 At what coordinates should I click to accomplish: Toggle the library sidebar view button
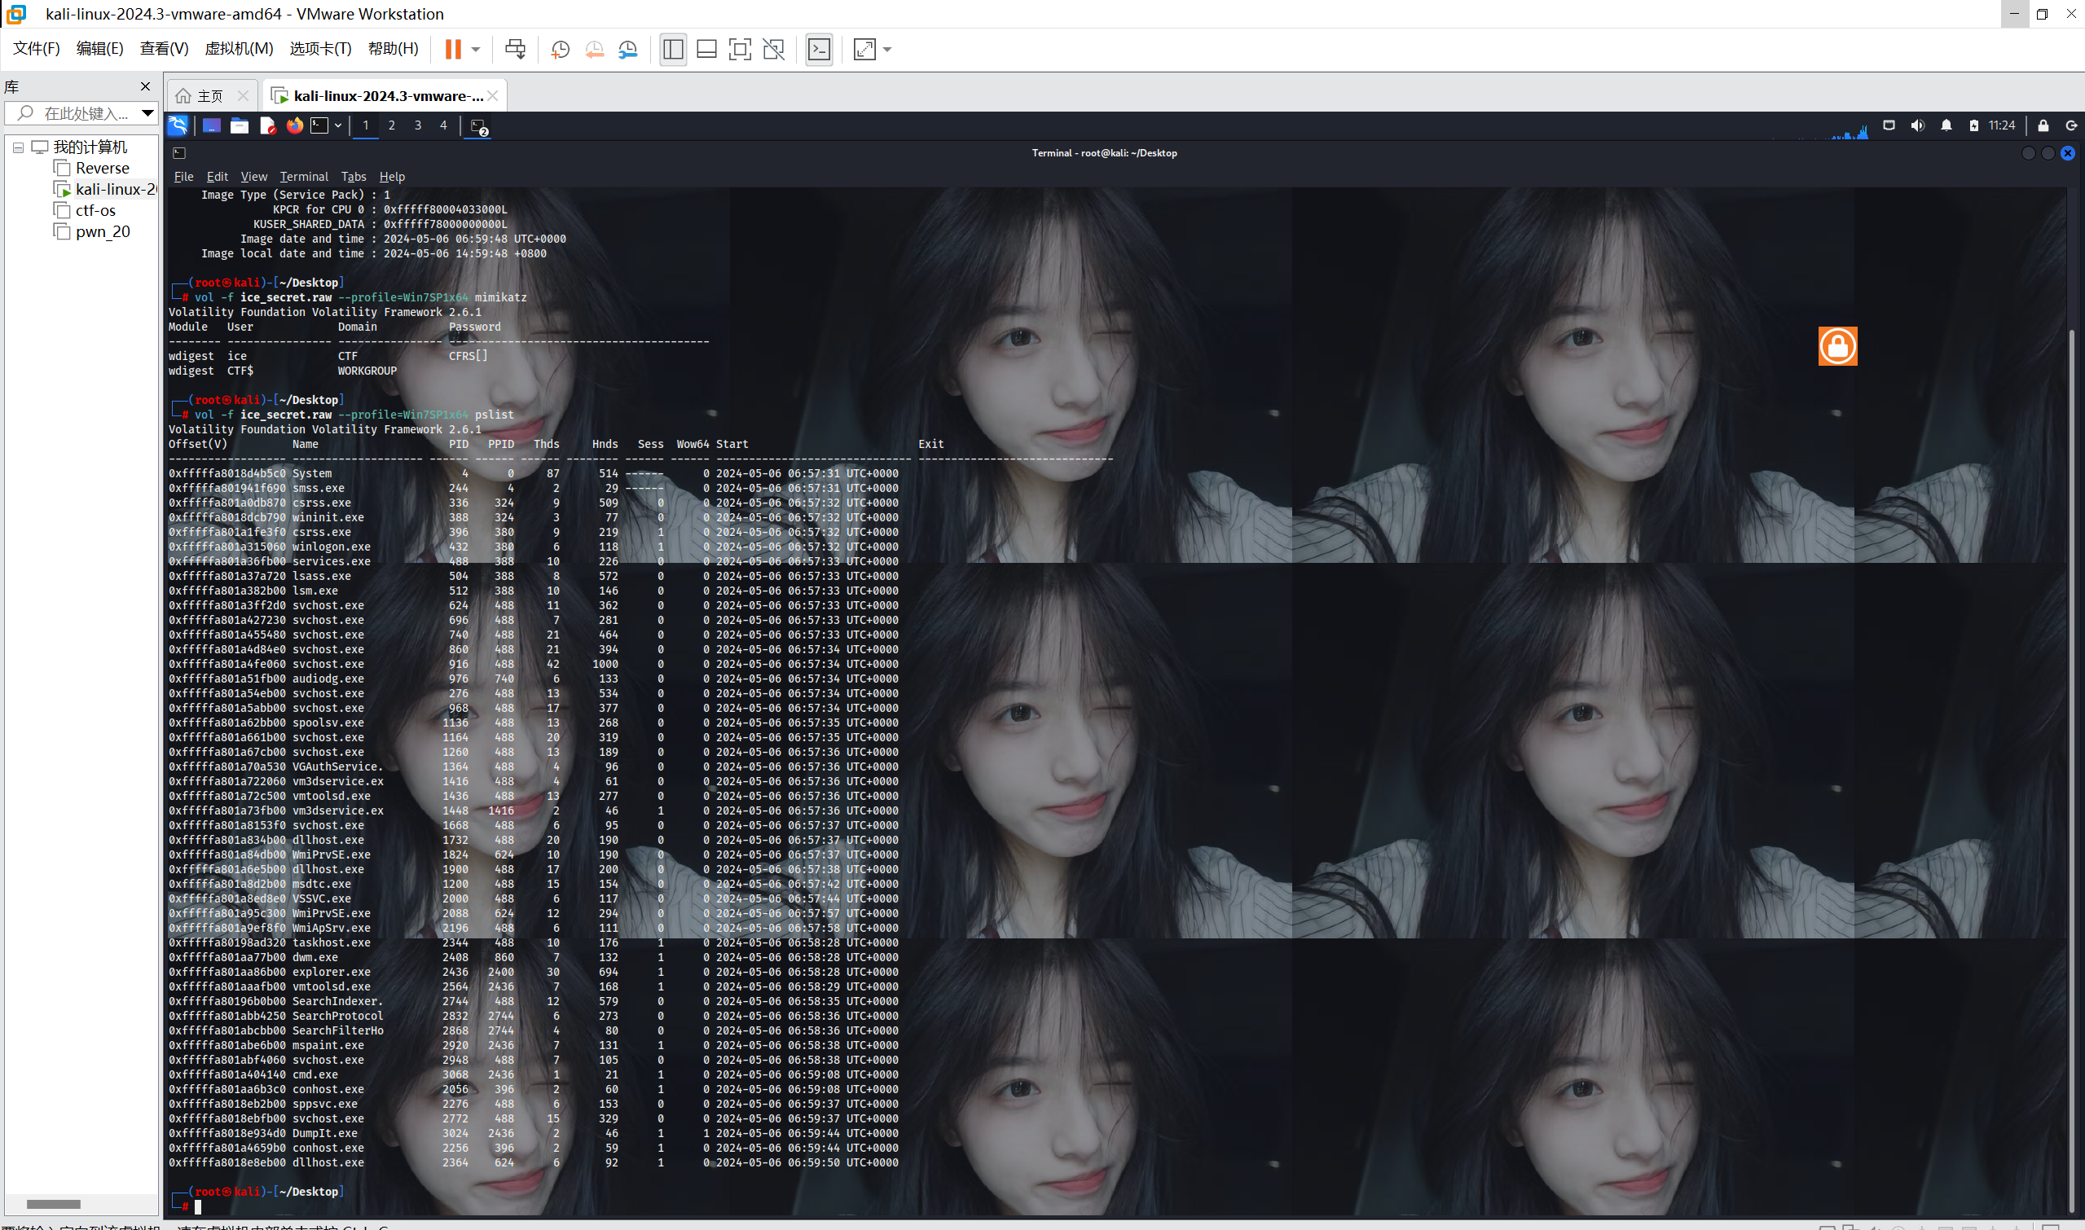(x=673, y=50)
